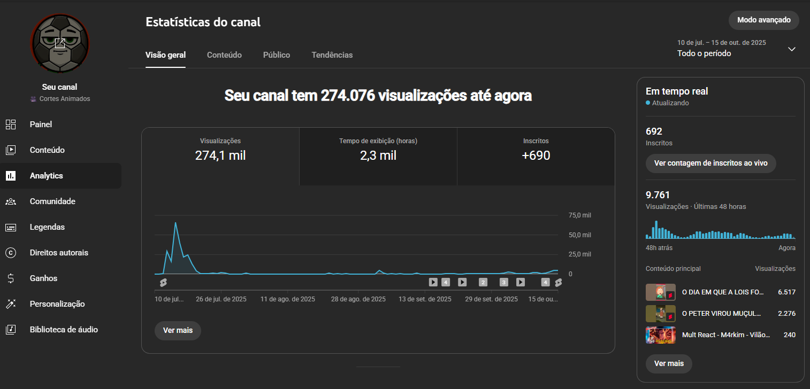The image size is (810, 389).
Task: Click the 48h atrás label
Action: (659, 248)
